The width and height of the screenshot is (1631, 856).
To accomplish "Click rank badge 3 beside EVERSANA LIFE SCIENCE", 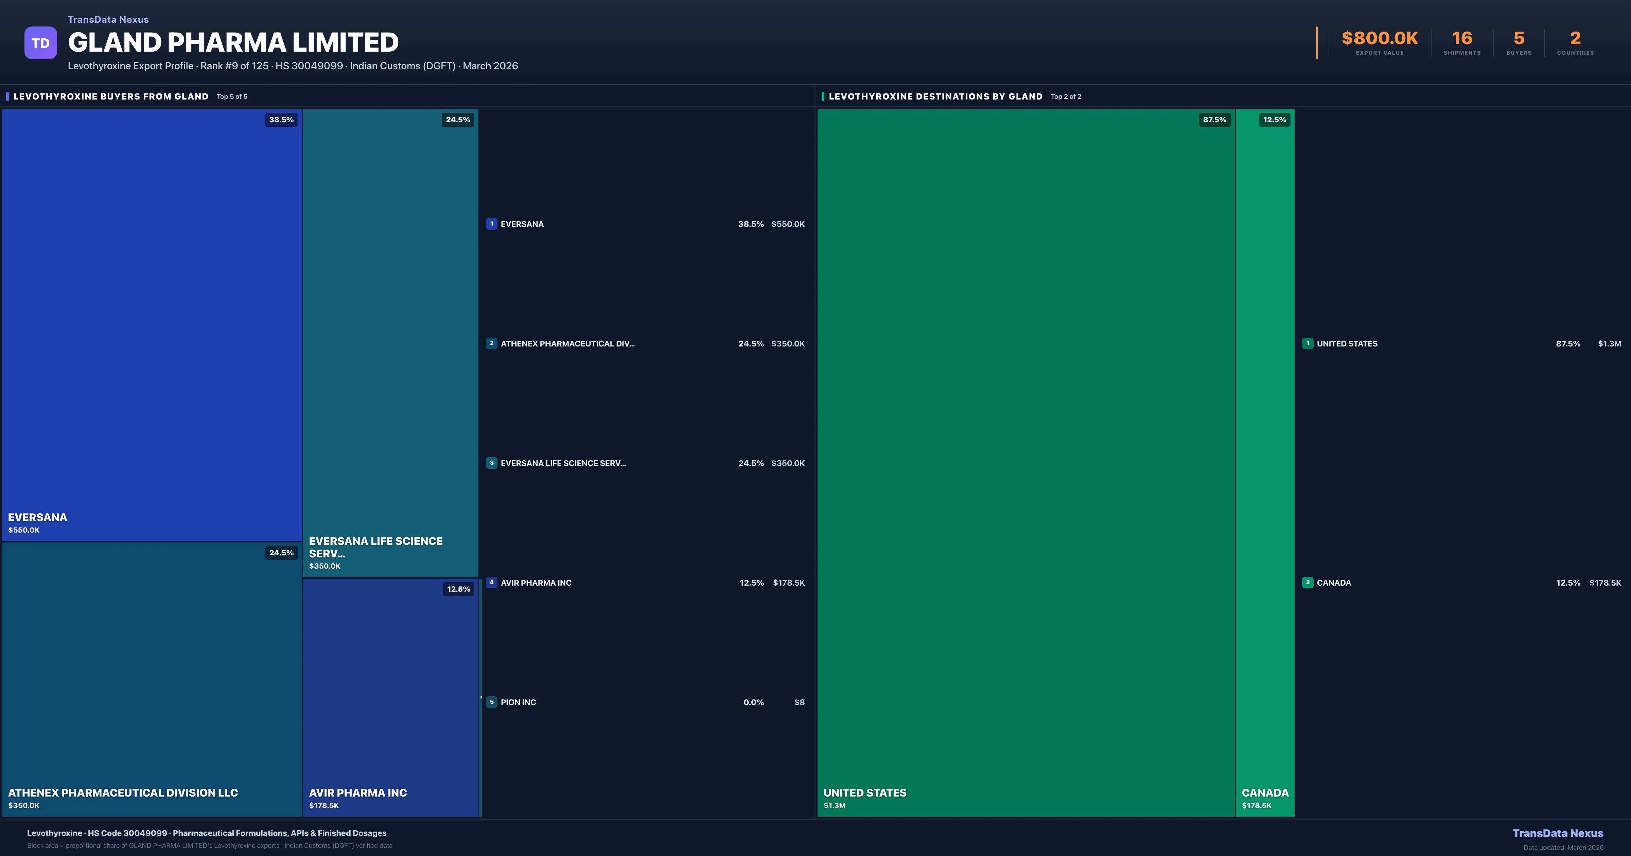I will point(491,463).
